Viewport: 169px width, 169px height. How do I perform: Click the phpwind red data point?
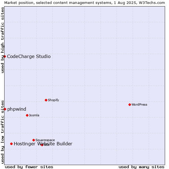pyautogui.click(x=5, y=109)
